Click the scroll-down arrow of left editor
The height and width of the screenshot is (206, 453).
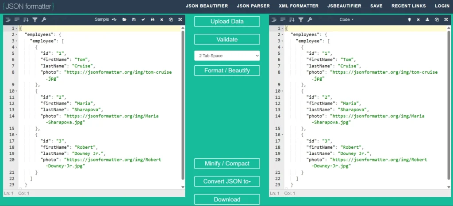[x=183, y=187]
